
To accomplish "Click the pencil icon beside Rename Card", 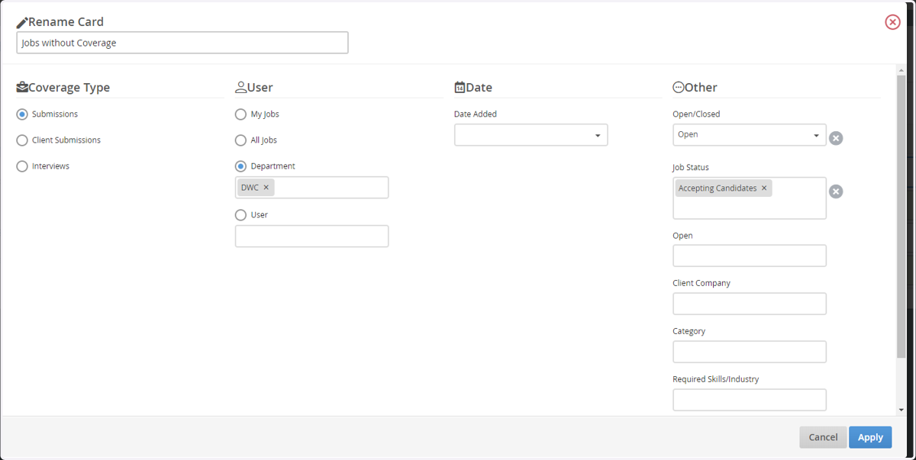I will [22, 23].
